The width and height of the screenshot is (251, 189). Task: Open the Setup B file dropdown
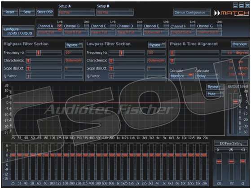[x=115, y=13]
